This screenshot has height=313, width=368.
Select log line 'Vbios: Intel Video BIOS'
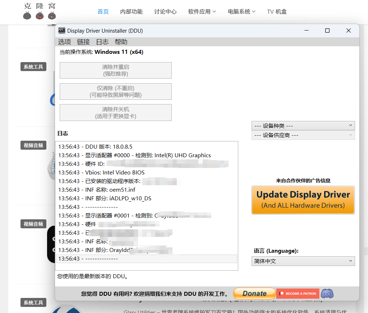tap(147, 172)
